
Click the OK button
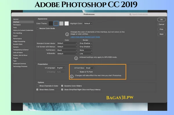point(162,19)
